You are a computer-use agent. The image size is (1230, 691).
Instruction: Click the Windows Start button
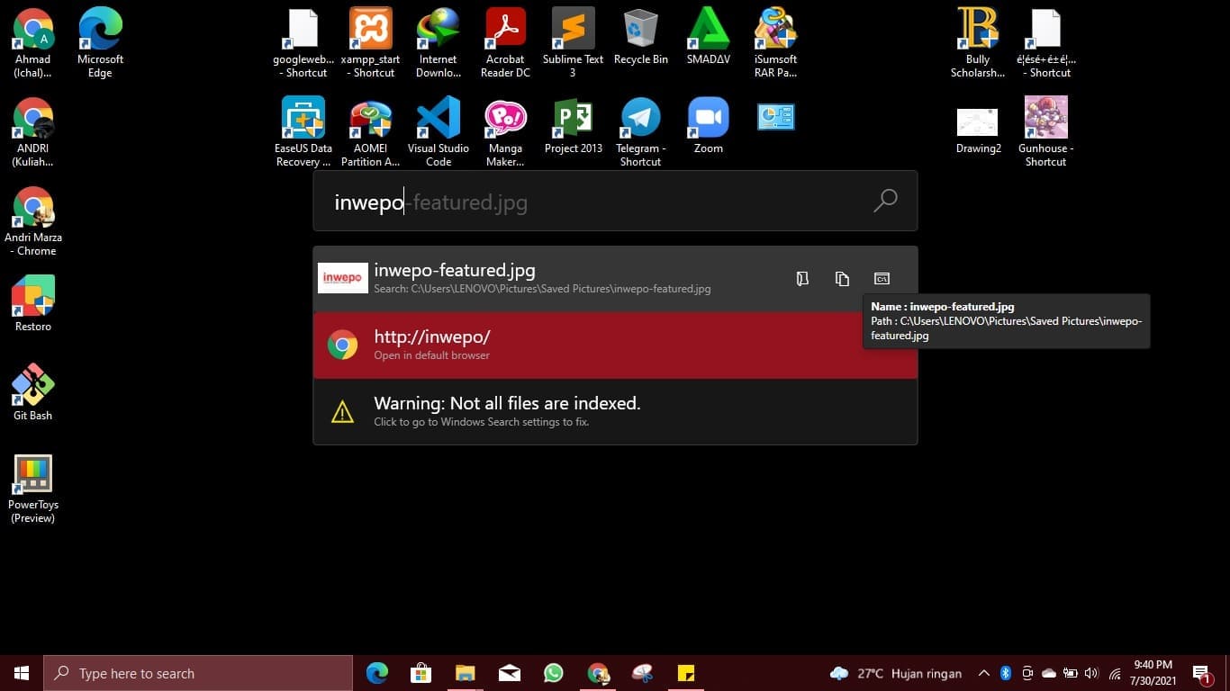point(22,673)
